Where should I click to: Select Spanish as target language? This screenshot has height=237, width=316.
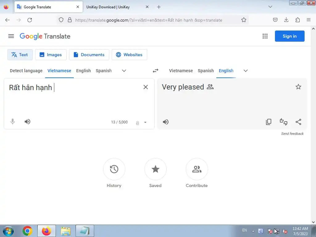coord(206,71)
